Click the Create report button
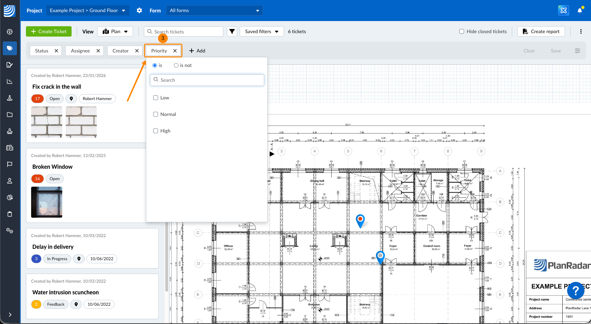 [x=541, y=31]
